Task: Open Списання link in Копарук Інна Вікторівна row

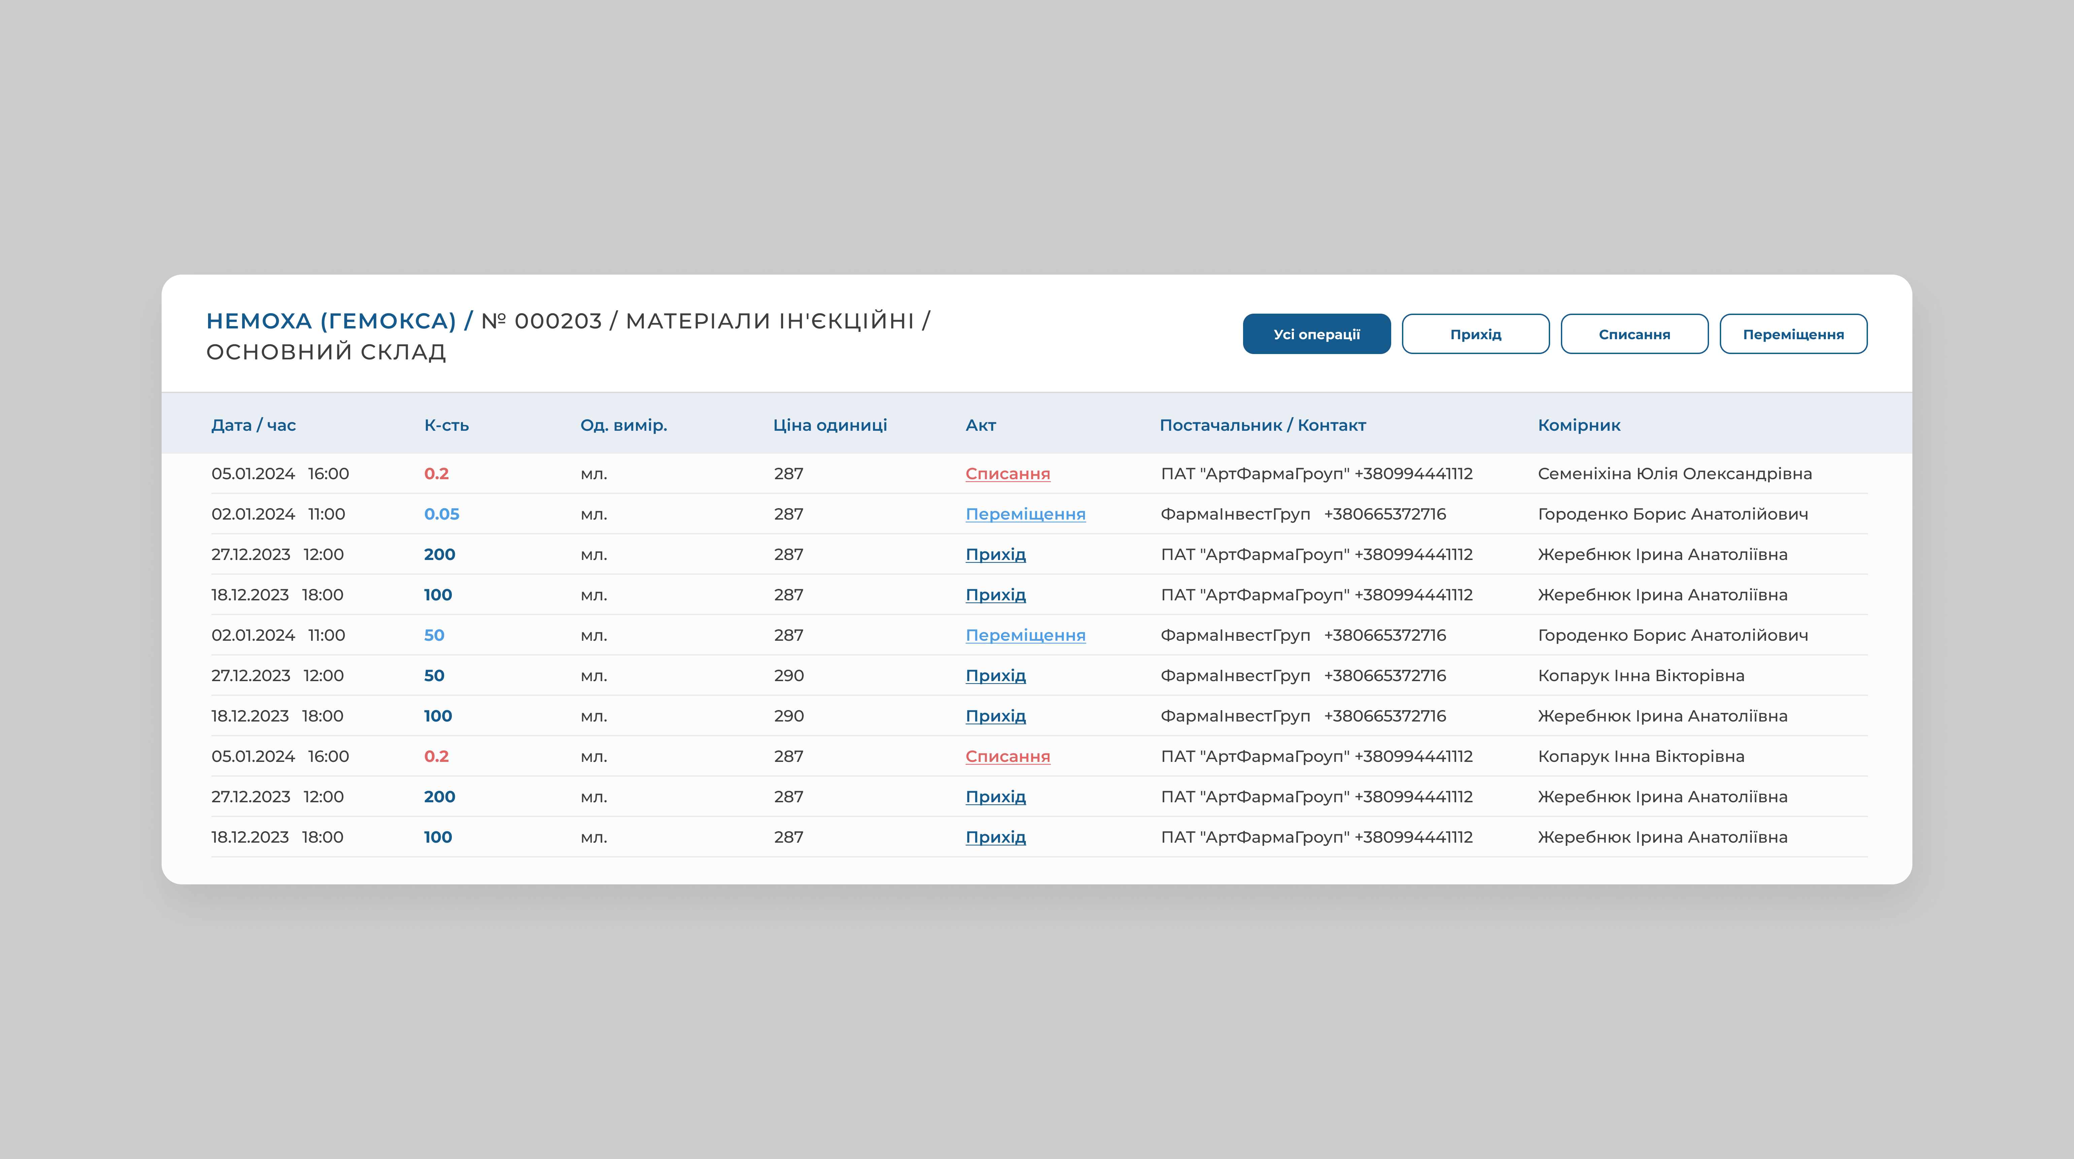Action: 1007,757
